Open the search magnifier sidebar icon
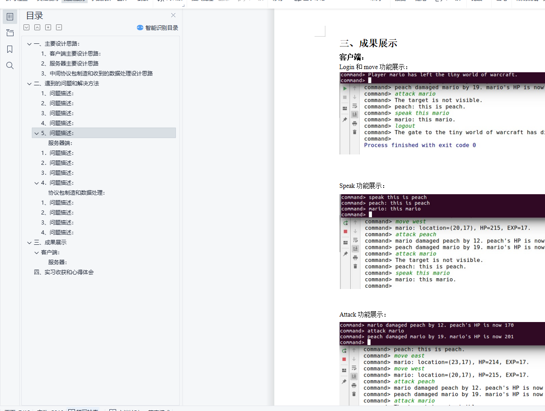This screenshot has height=411, width=545. pyautogui.click(x=10, y=65)
